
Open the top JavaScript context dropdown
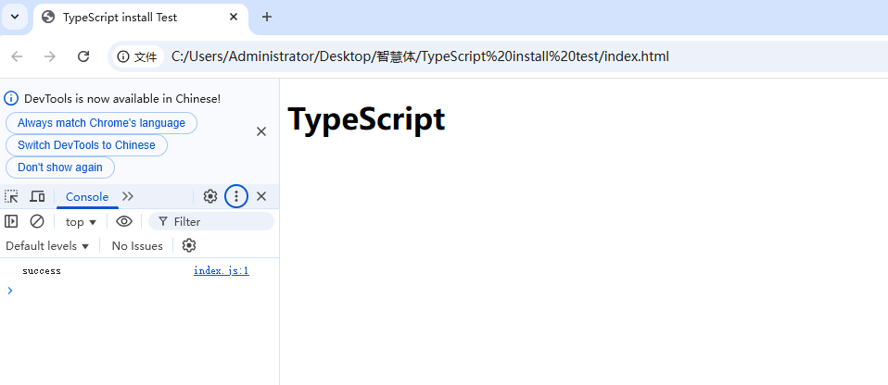point(81,222)
